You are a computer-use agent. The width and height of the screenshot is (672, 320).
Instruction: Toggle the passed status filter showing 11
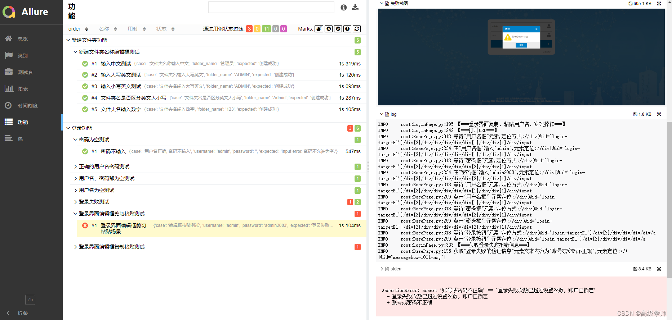(266, 29)
